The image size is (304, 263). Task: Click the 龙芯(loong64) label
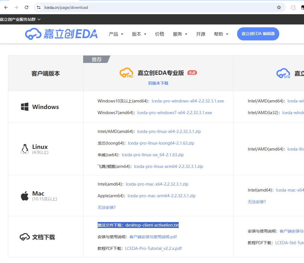(x=112, y=143)
